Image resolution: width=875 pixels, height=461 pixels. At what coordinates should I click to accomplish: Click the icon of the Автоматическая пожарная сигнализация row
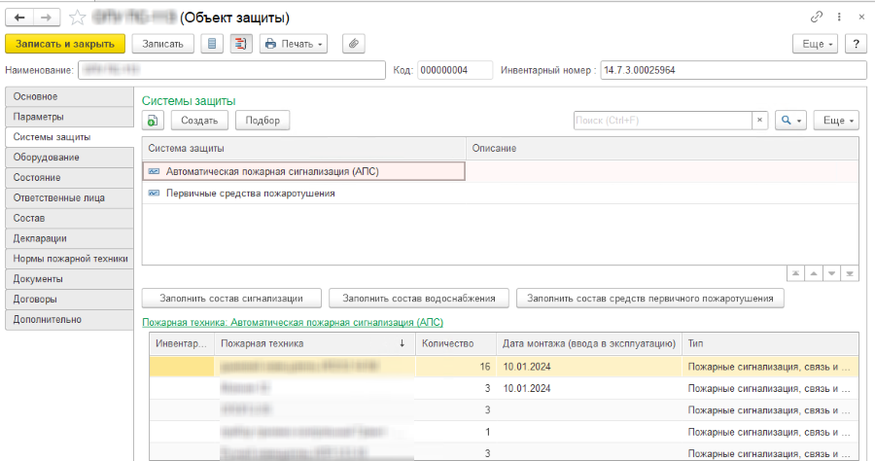[154, 171]
